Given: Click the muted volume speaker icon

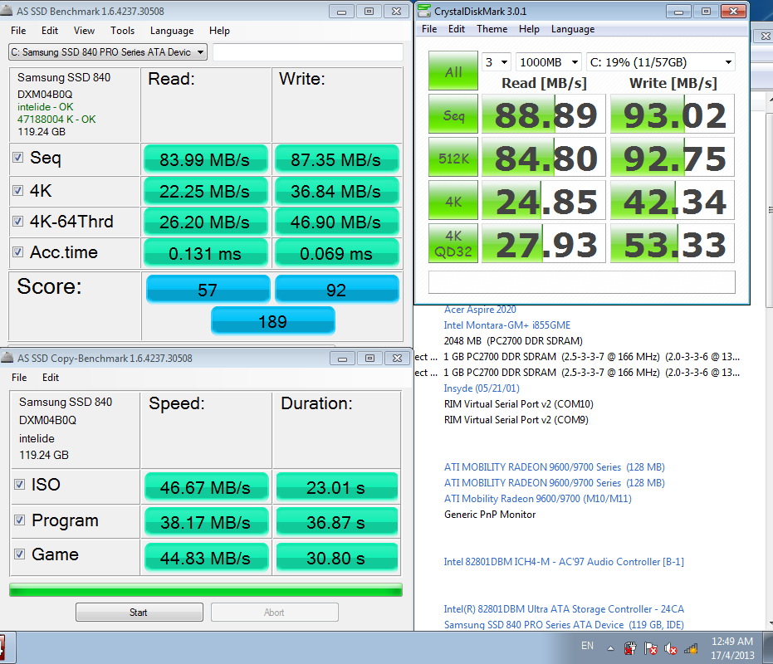Looking at the screenshot, I should (x=671, y=648).
